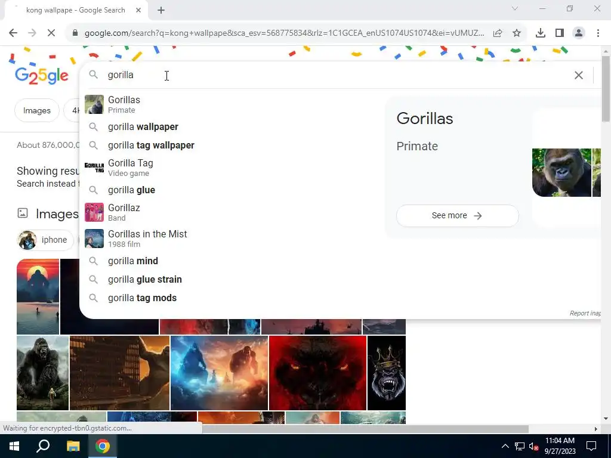
Task: Open the Windows Start menu
Action: coord(14,446)
